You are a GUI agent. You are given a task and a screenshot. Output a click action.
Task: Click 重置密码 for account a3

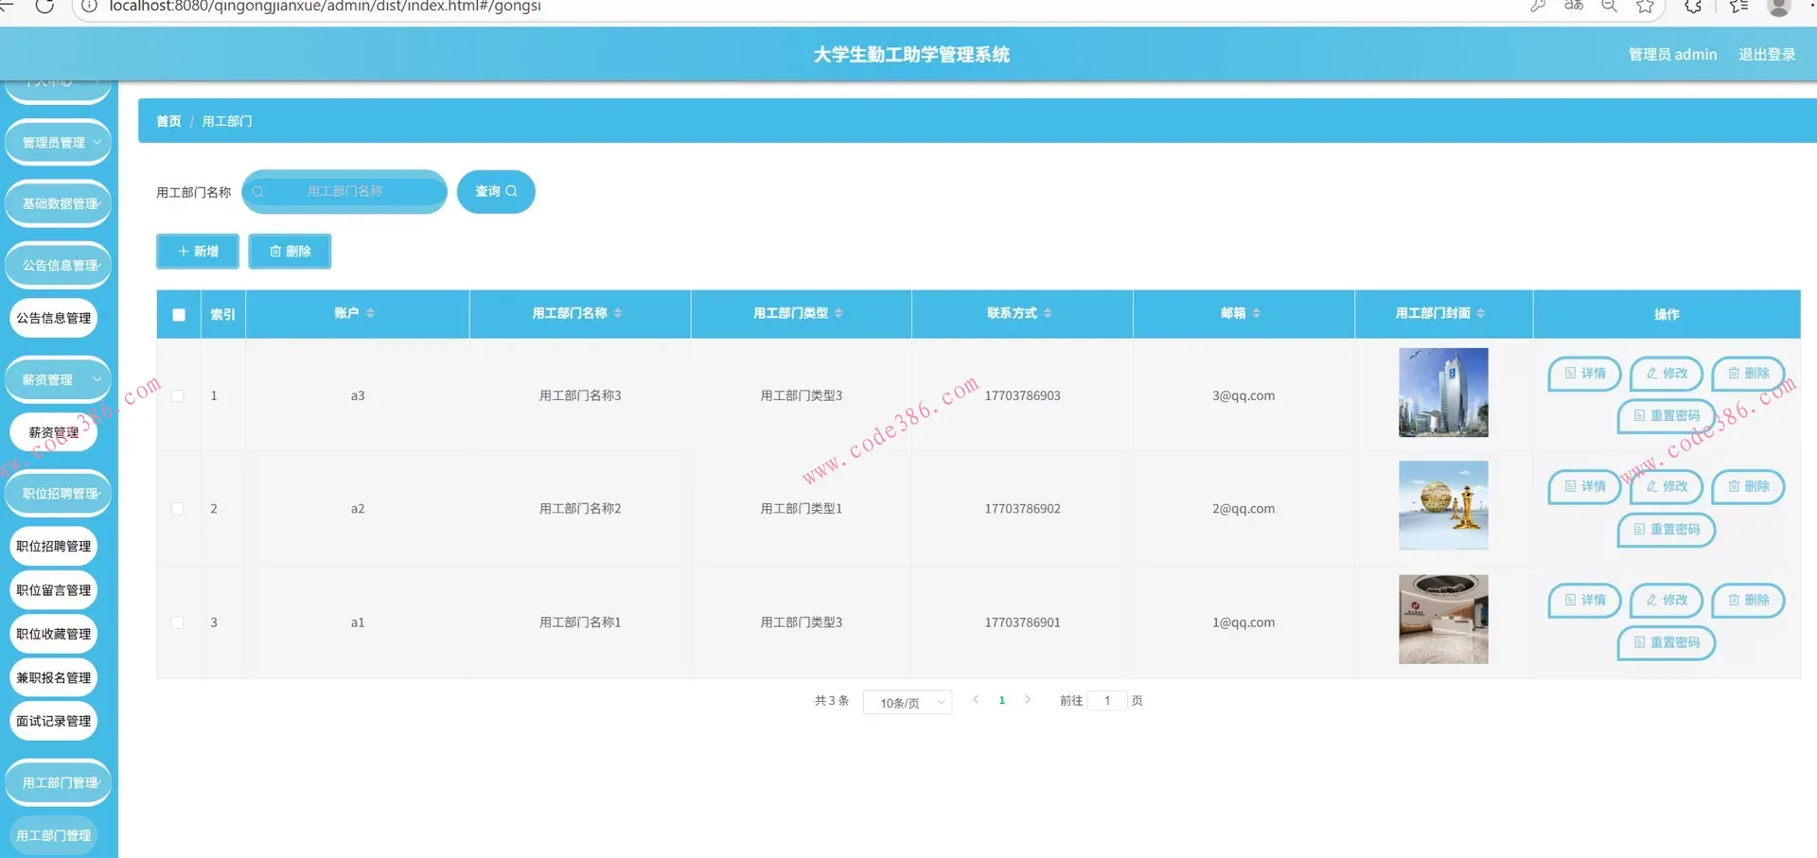pos(1667,416)
